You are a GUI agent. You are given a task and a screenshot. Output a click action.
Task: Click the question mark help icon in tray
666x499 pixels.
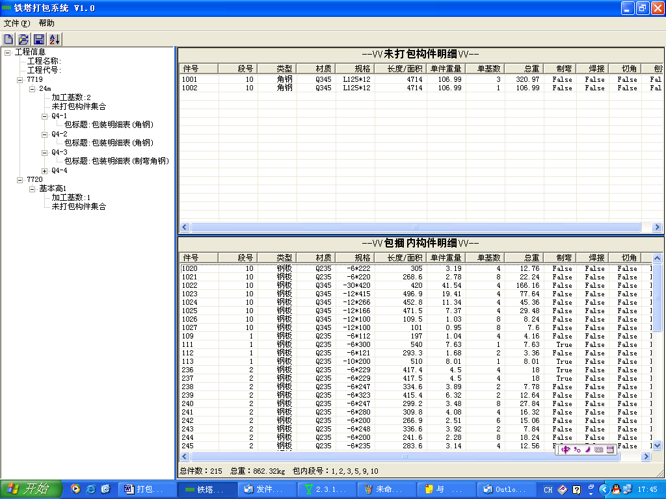[576, 490]
